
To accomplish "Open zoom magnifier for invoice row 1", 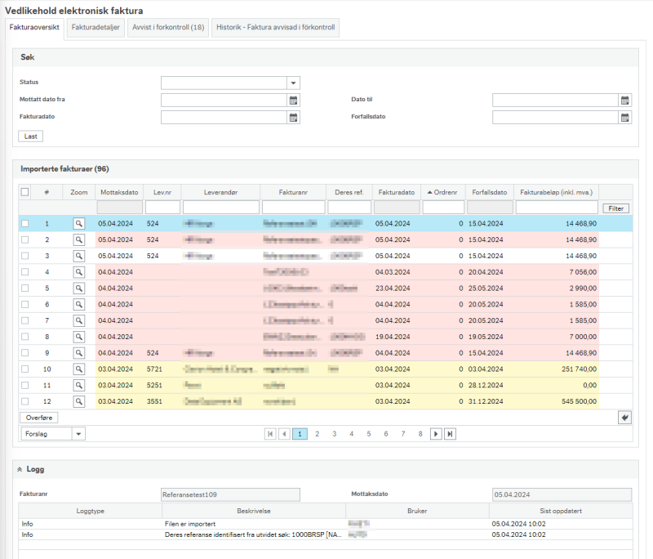I will (x=78, y=224).
